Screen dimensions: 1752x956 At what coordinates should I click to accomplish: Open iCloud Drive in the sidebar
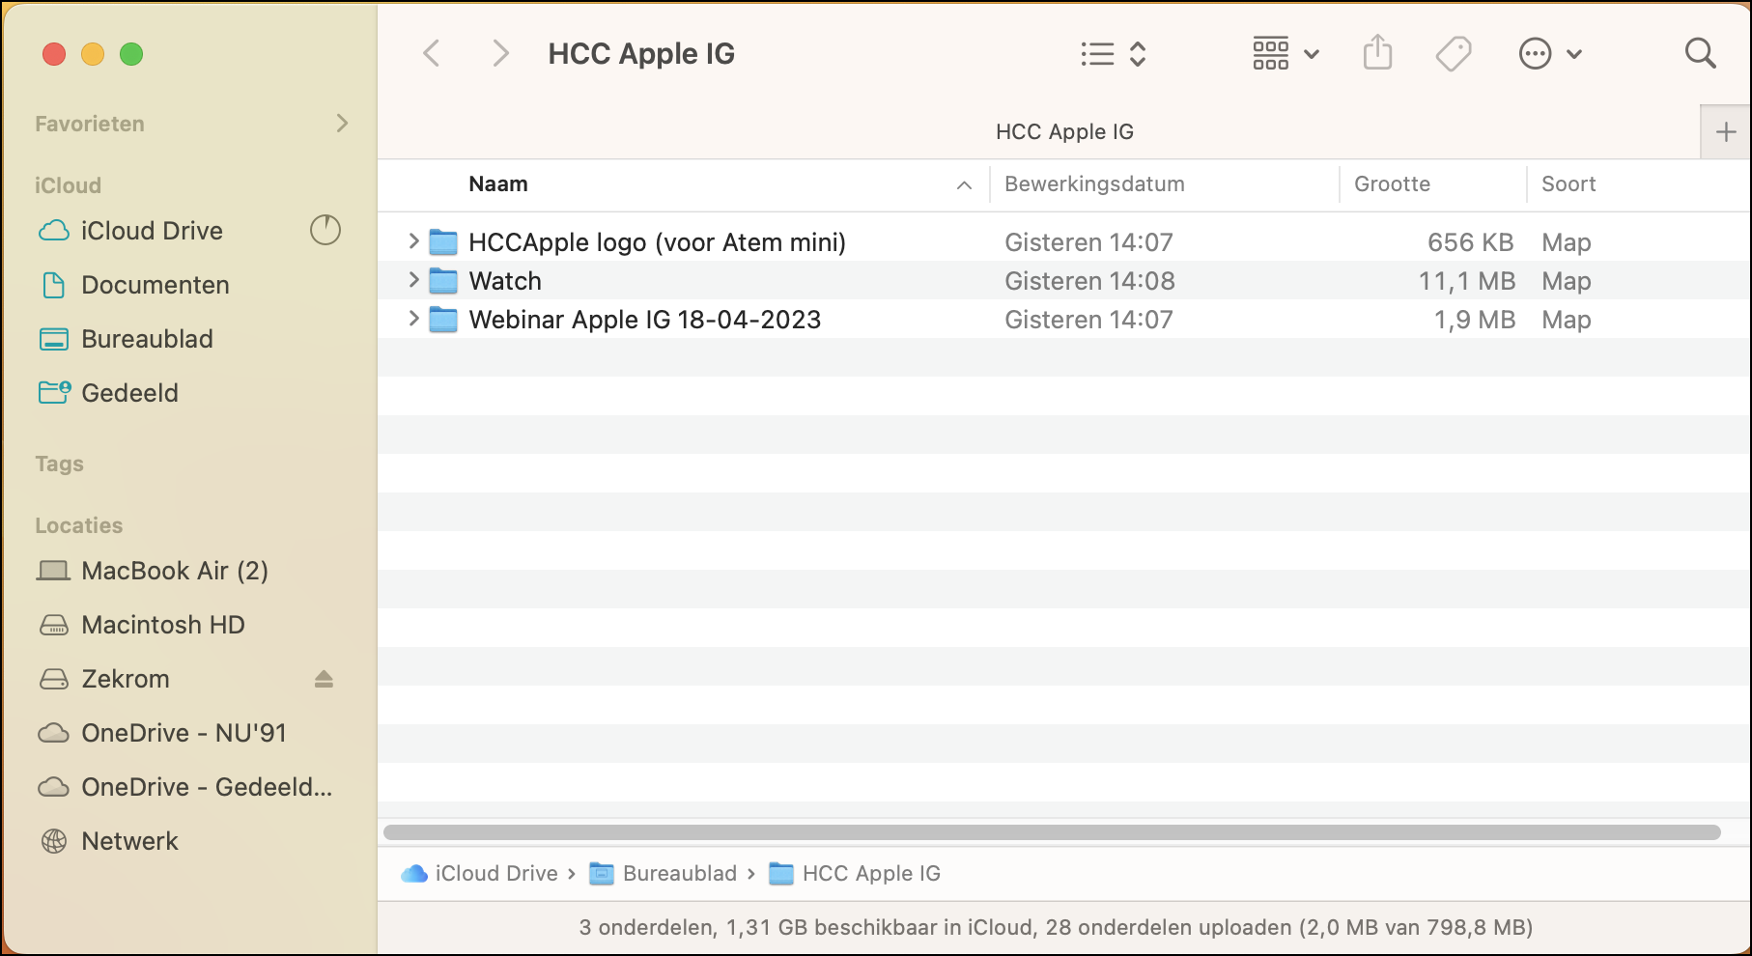[x=152, y=231]
